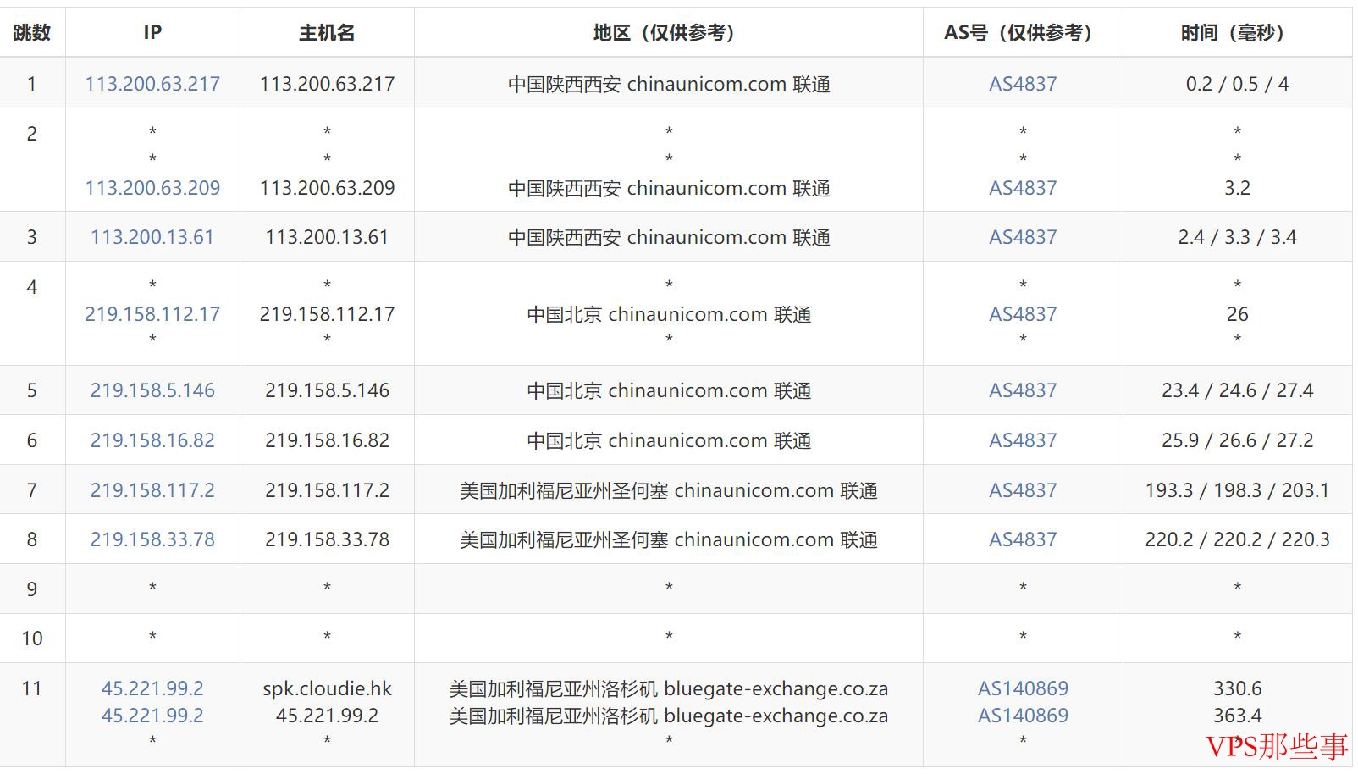Viewport: 1358px width, 774px height.
Task: Select hostname cell 113.200.13.61
Action: pos(327,237)
